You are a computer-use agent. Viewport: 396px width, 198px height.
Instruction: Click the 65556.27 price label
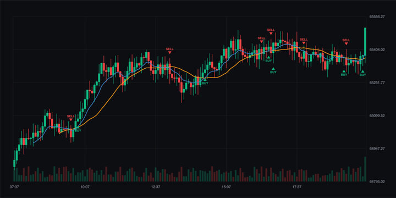[x=377, y=16]
